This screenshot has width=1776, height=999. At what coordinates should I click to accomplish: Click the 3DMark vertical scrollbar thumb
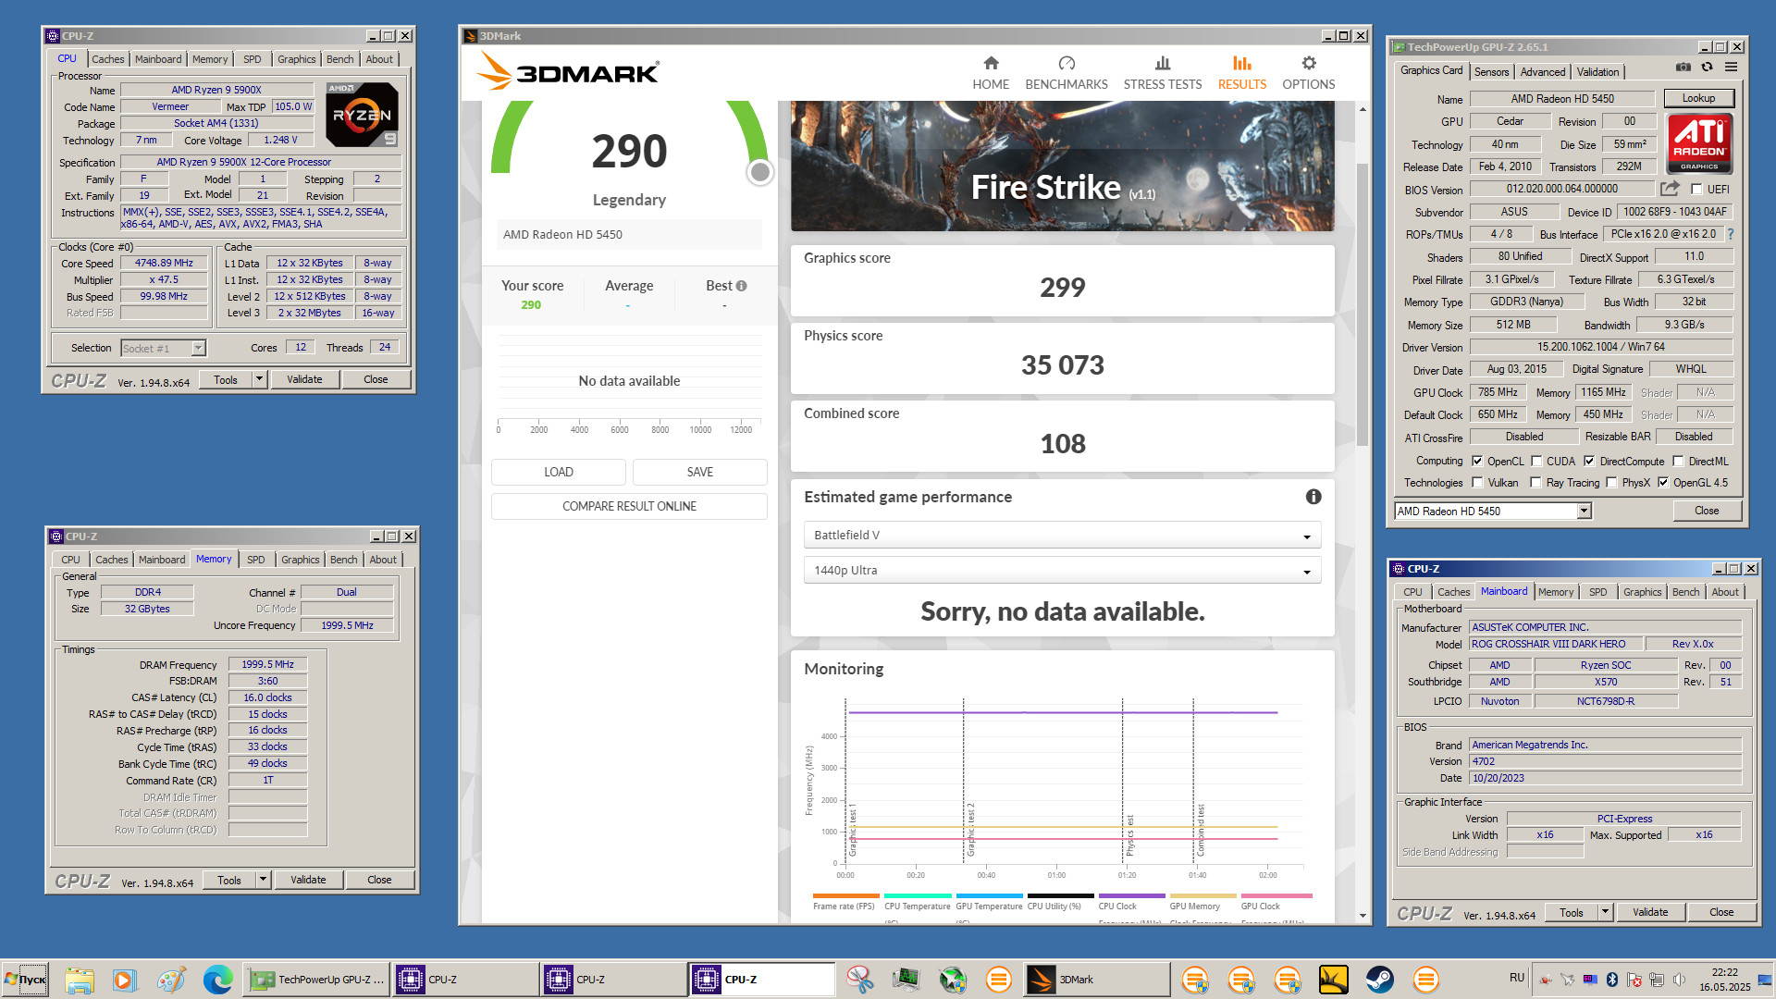(1363, 305)
